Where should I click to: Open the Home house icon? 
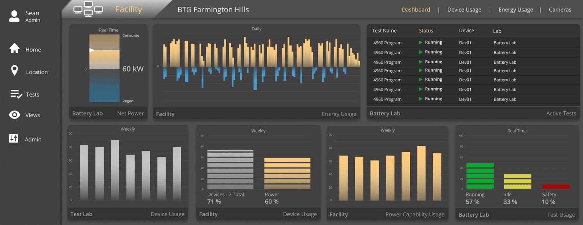[14, 48]
